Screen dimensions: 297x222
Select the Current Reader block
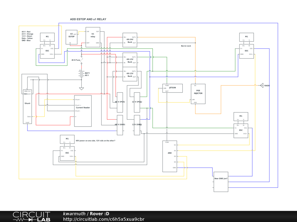83,111
